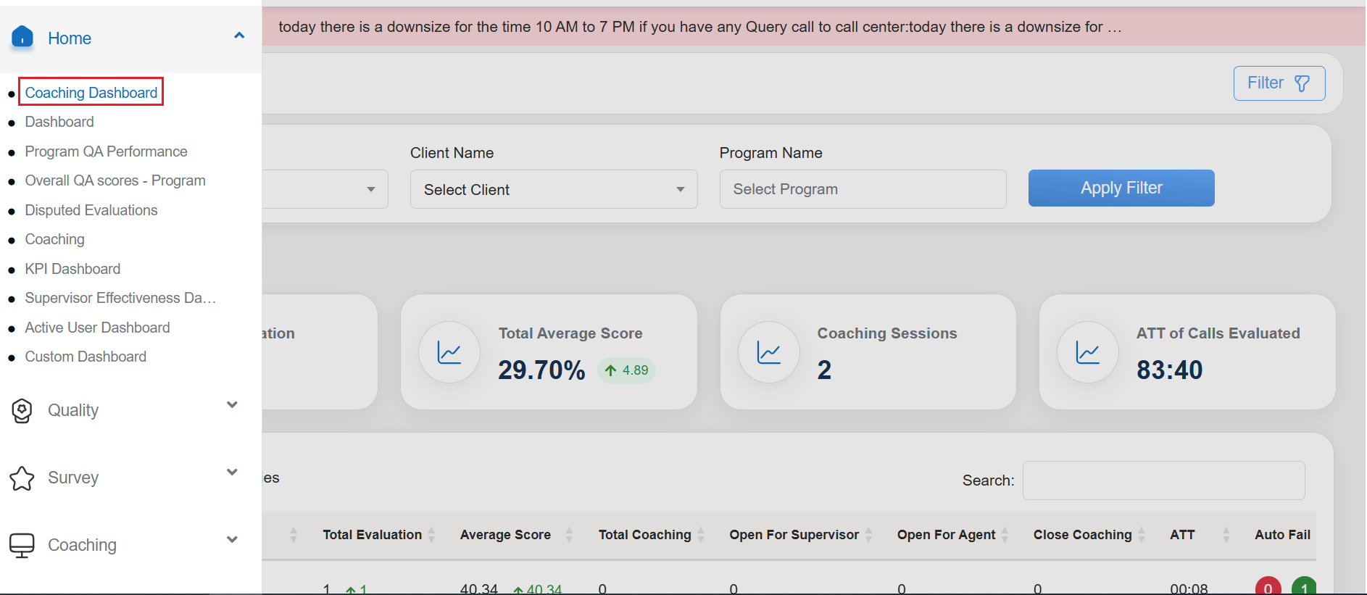Open the Select Client dropdown
The width and height of the screenshot is (1367, 595).
[x=554, y=190]
